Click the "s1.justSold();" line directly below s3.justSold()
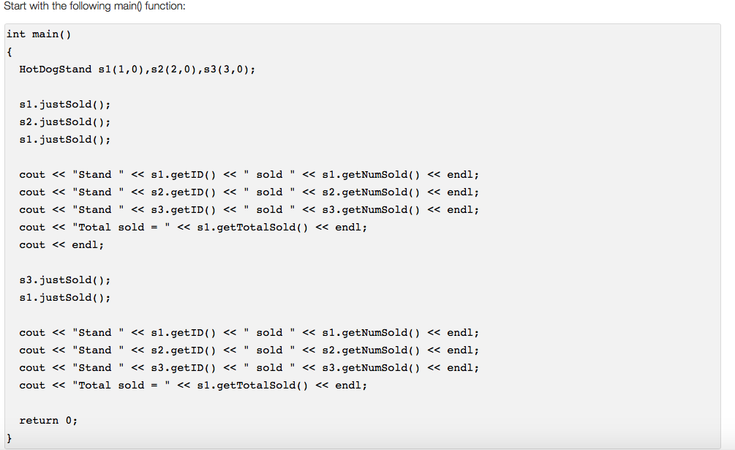The image size is (735, 450). pos(65,298)
